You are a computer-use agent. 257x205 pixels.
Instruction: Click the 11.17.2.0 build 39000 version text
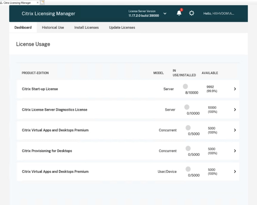[144, 15]
